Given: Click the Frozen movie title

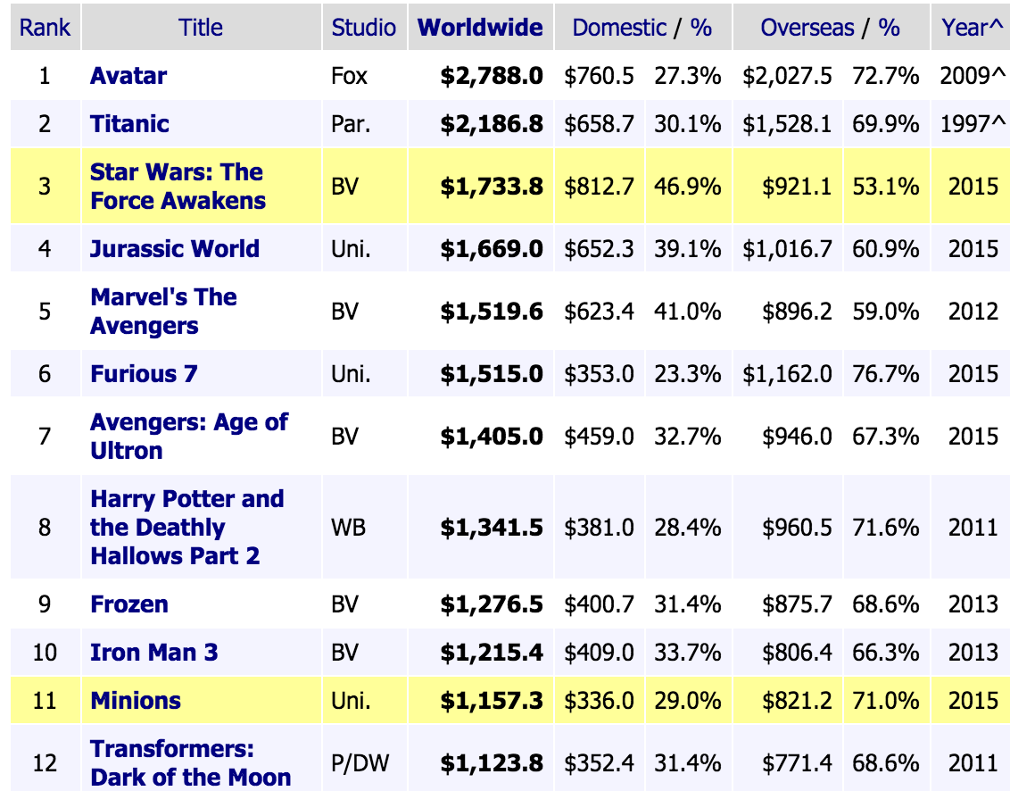Looking at the screenshot, I should pos(129,604).
